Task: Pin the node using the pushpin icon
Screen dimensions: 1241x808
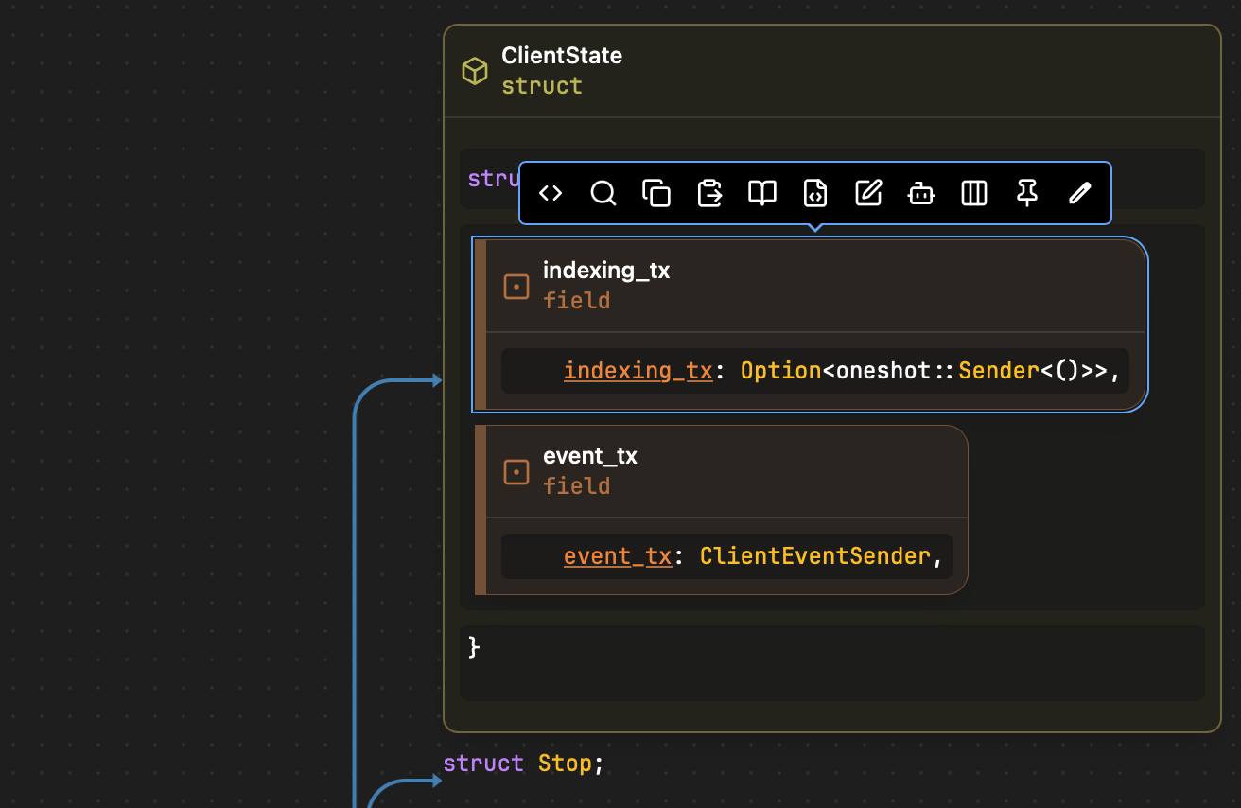Action: click(1027, 193)
